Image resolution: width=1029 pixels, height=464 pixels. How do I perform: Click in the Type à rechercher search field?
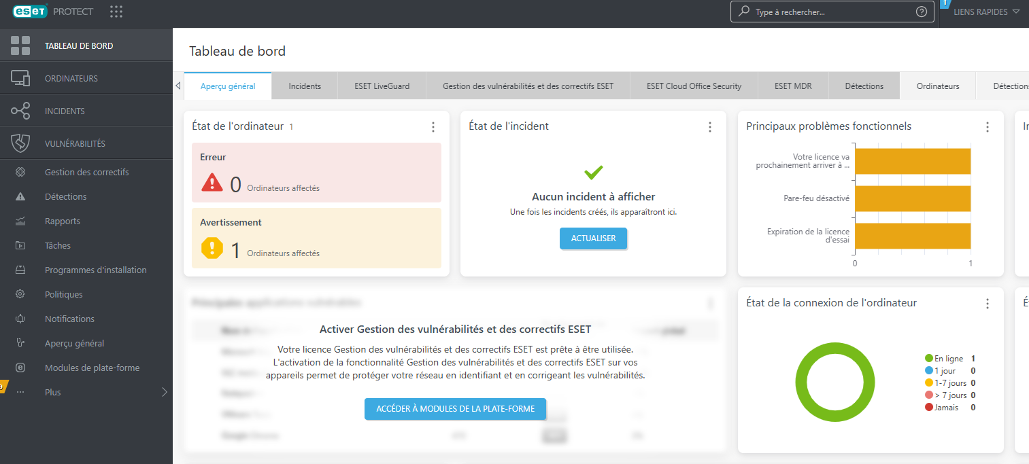click(834, 12)
